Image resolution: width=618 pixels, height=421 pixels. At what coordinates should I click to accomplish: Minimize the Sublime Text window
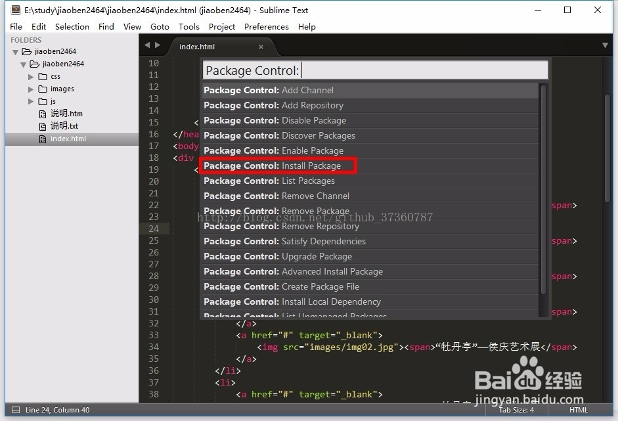pos(538,10)
